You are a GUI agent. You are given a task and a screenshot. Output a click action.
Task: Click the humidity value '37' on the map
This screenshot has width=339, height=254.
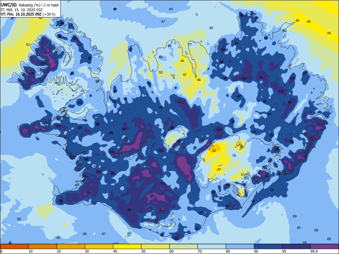click(x=219, y=170)
